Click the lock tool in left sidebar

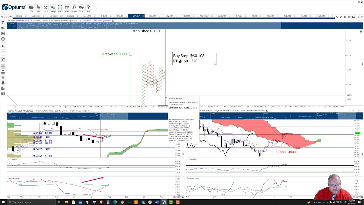pyautogui.click(x=3, y=72)
